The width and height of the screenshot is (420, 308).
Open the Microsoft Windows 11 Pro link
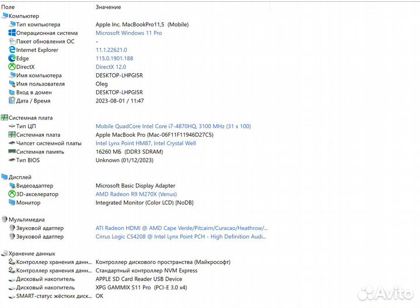(129, 33)
